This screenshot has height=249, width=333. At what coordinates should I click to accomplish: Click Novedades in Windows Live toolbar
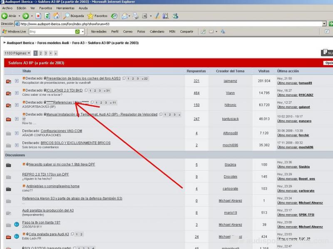99,32
